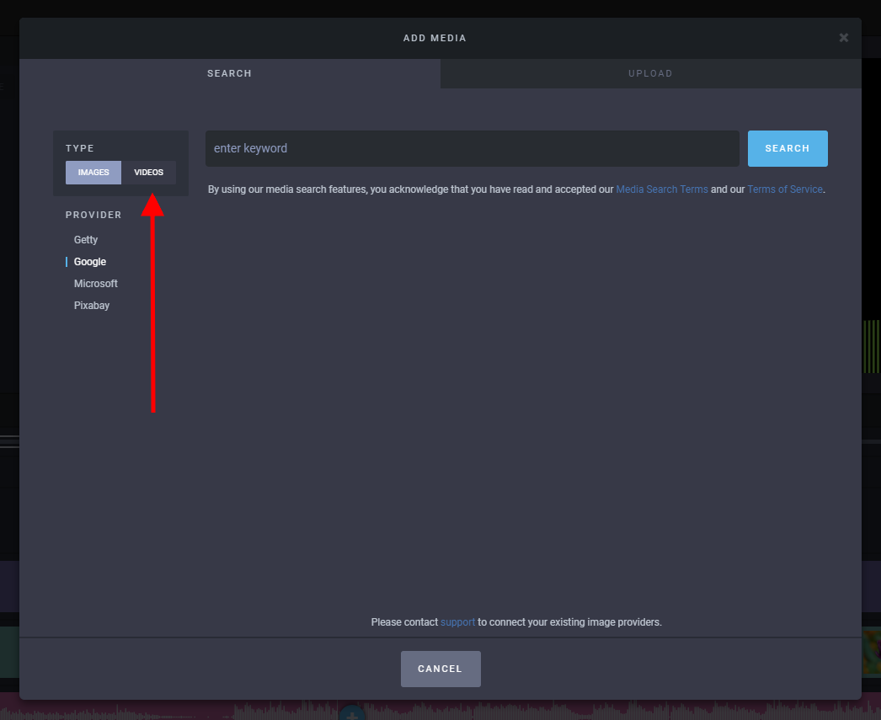Choose Google as provider

90,262
